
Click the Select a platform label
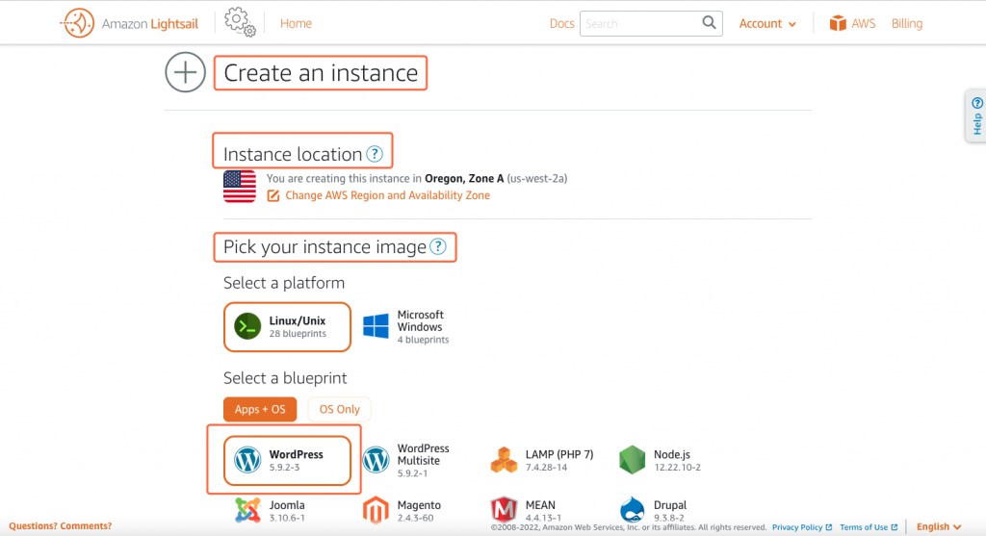(x=284, y=283)
